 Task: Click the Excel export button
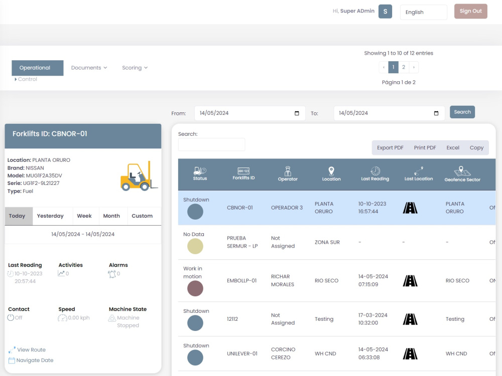coord(453,148)
